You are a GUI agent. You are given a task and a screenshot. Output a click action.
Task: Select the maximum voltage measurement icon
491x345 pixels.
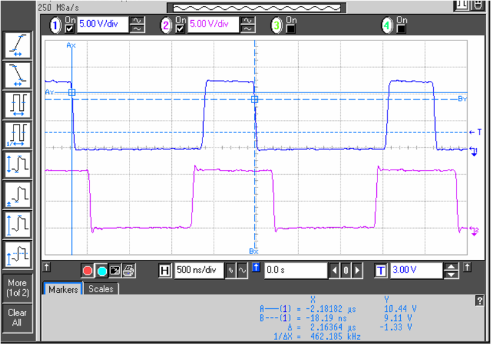[18, 225]
